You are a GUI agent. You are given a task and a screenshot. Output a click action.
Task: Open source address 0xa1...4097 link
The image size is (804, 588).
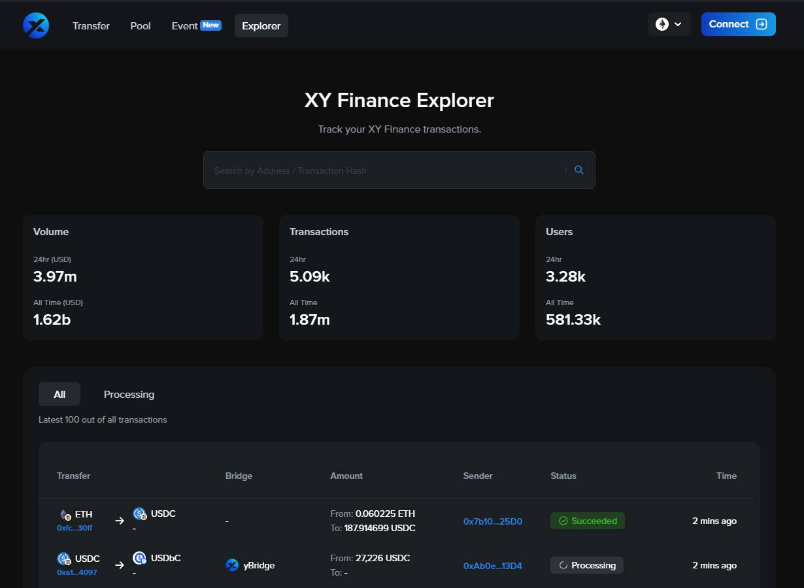point(77,572)
